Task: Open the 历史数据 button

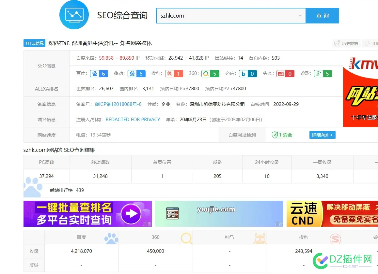Action: click(x=346, y=43)
